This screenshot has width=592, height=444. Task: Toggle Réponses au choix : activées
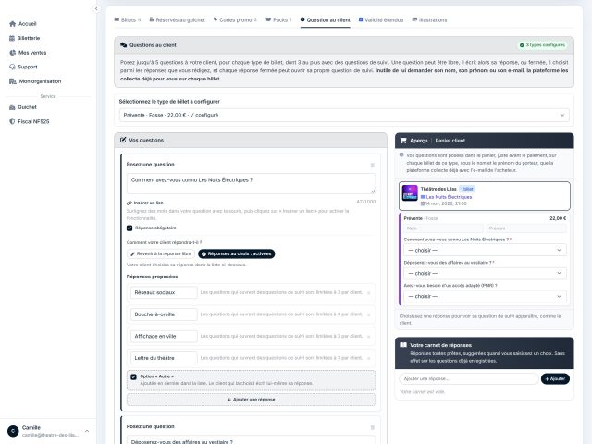click(237, 253)
